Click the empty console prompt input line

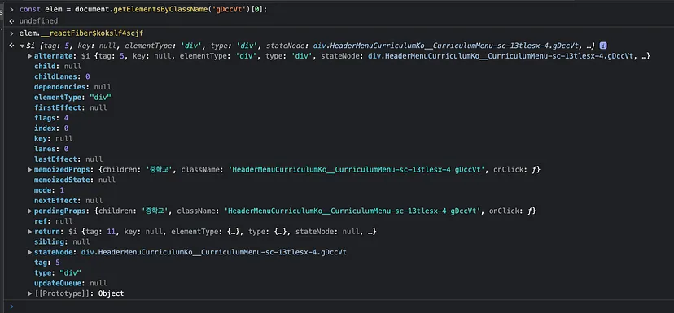(344, 306)
